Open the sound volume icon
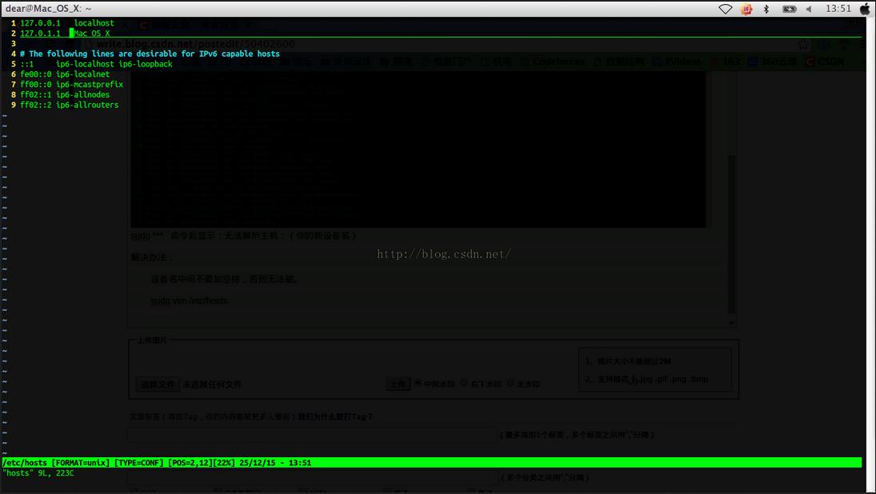This screenshot has width=876, height=494. [x=809, y=9]
